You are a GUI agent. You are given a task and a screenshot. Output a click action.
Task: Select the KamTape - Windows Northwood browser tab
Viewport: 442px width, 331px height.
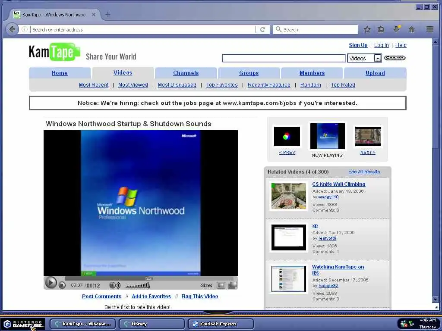click(54, 15)
